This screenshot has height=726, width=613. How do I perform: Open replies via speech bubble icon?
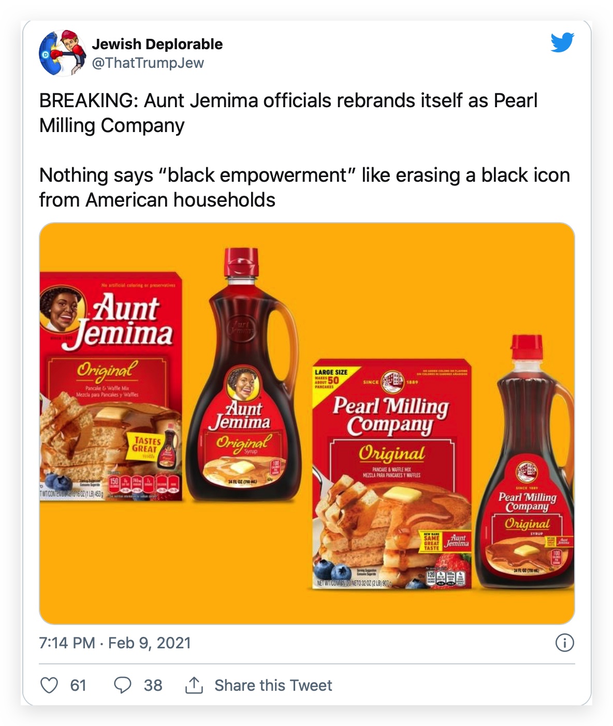tap(122, 685)
